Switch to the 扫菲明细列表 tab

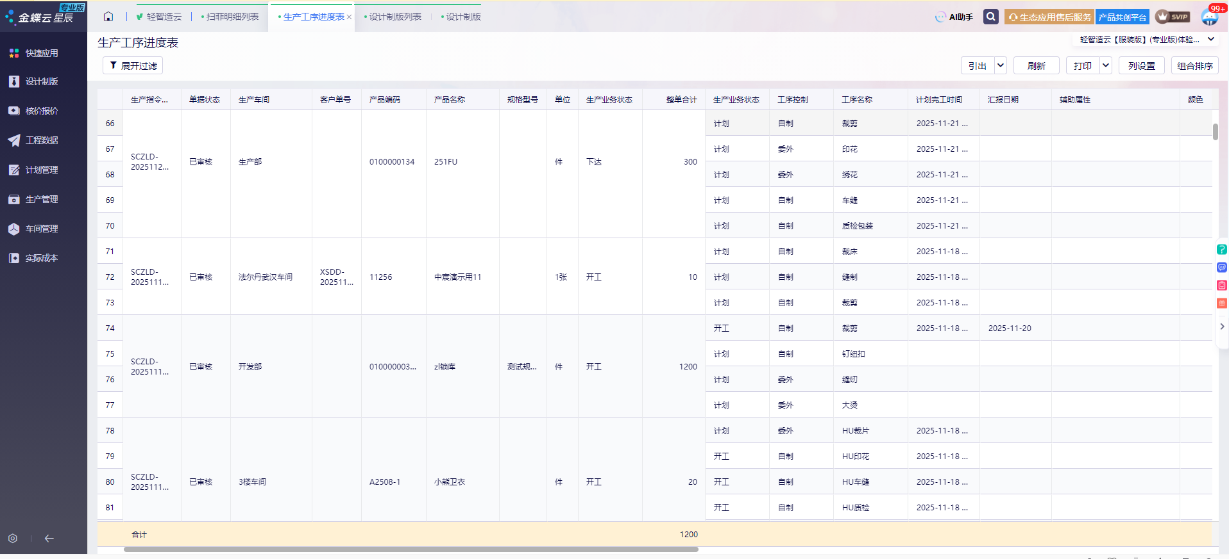(x=232, y=17)
